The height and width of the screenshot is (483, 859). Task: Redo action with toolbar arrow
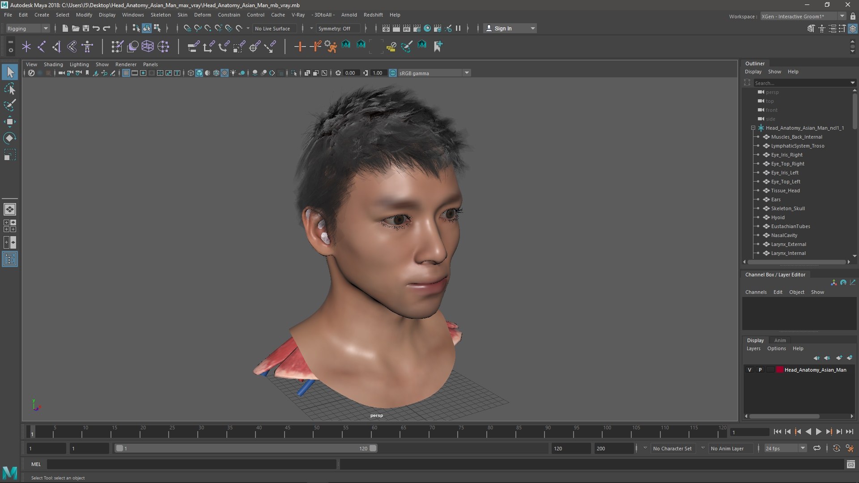pyautogui.click(x=106, y=28)
